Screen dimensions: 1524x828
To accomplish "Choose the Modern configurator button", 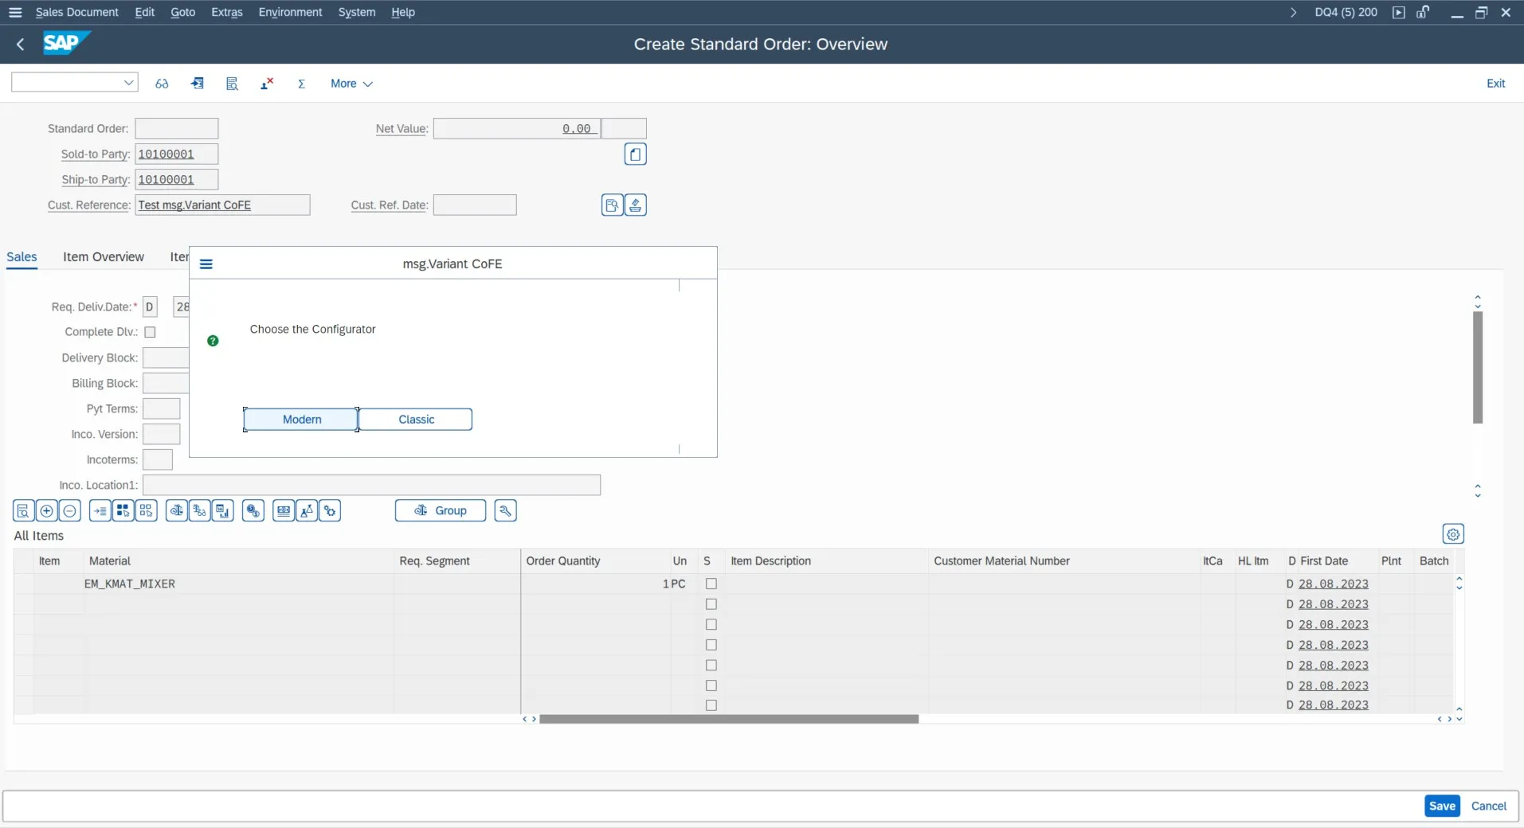I will pos(301,420).
